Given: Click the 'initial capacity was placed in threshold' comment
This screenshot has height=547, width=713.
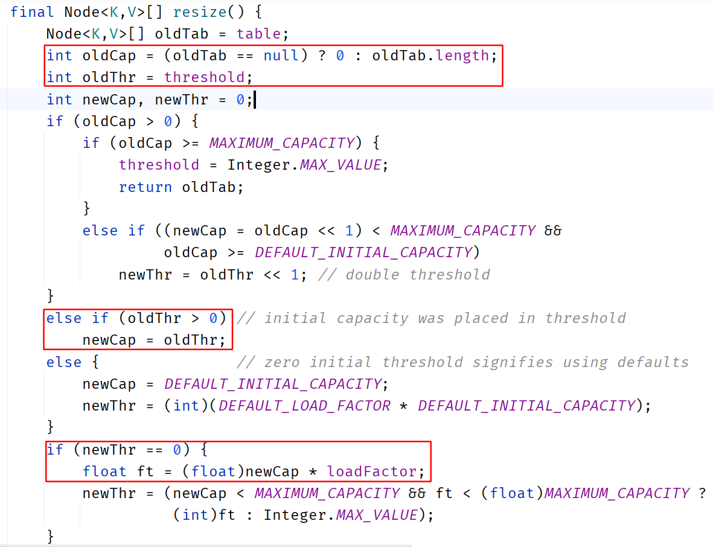Looking at the screenshot, I should click(x=431, y=318).
